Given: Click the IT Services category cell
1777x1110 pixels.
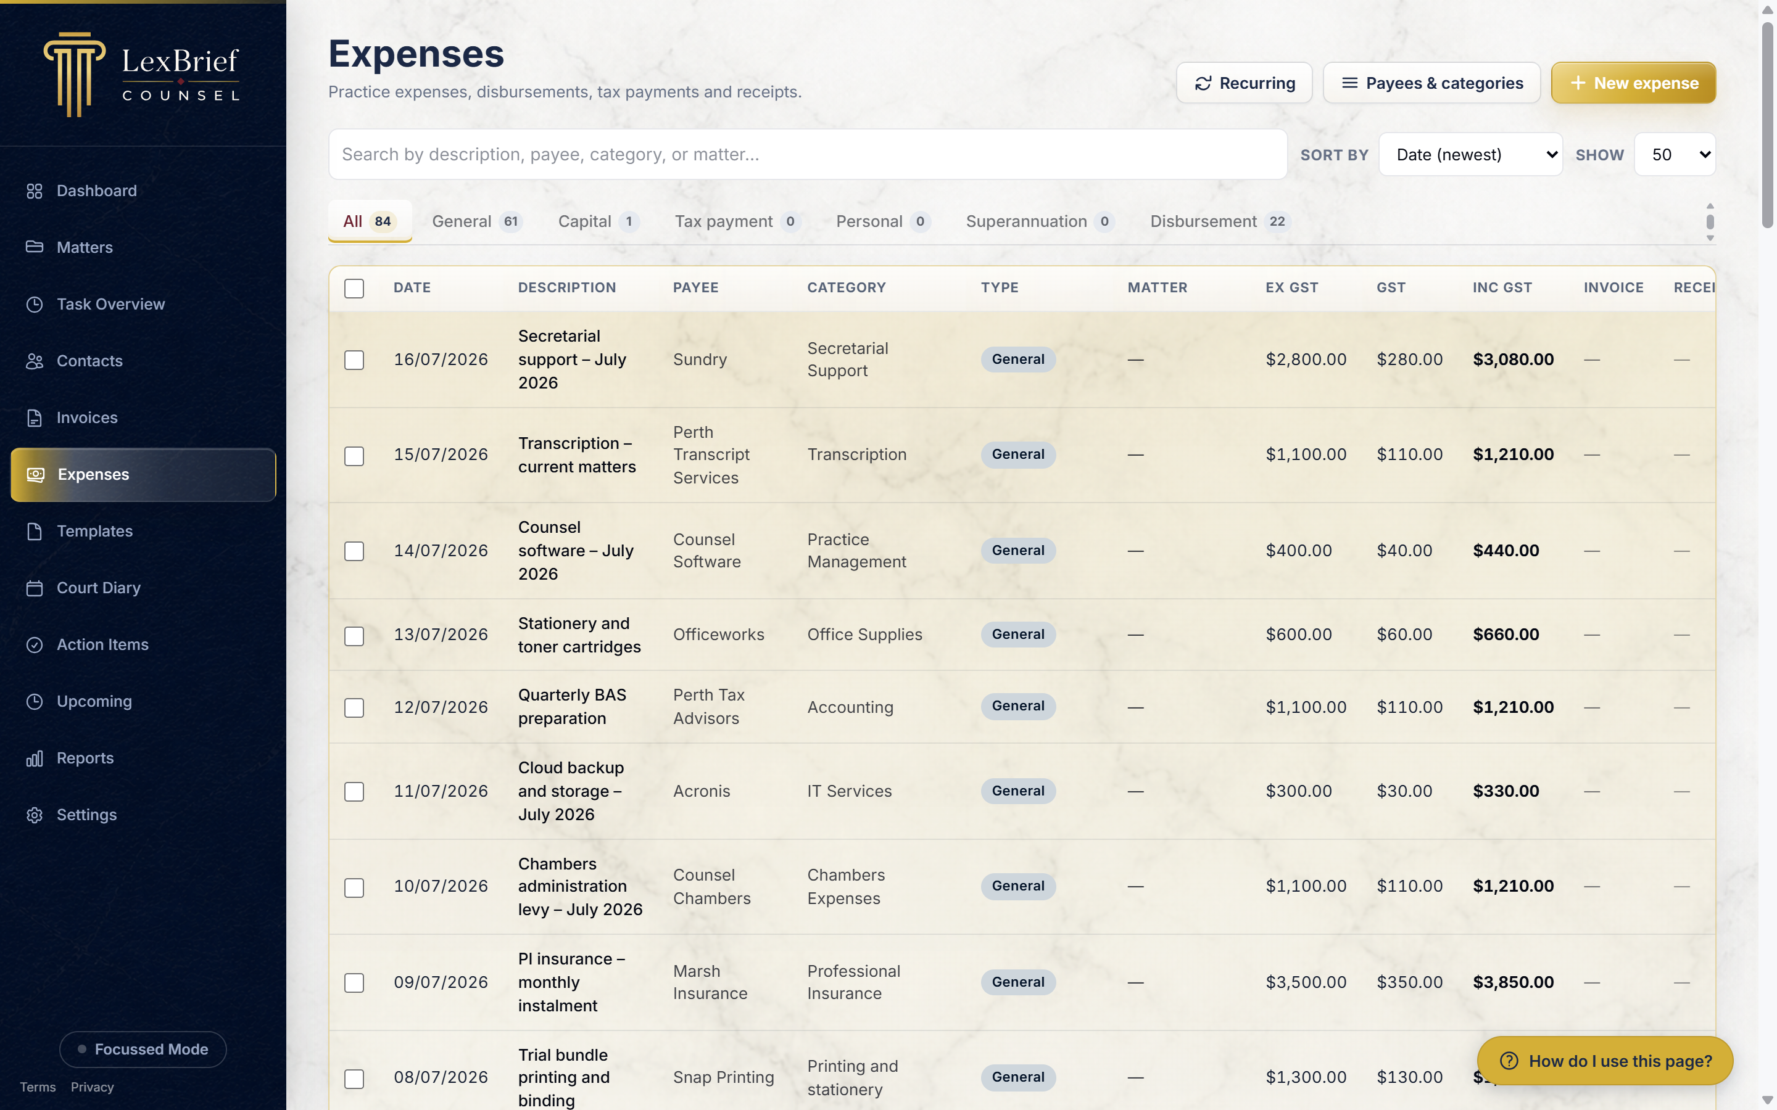Looking at the screenshot, I should pyautogui.click(x=850, y=791).
